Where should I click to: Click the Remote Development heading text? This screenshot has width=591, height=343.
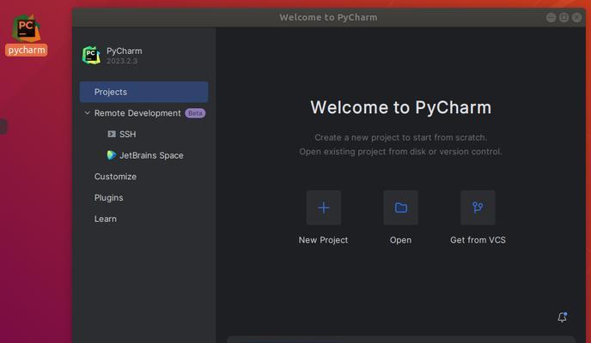(x=137, y=113)
